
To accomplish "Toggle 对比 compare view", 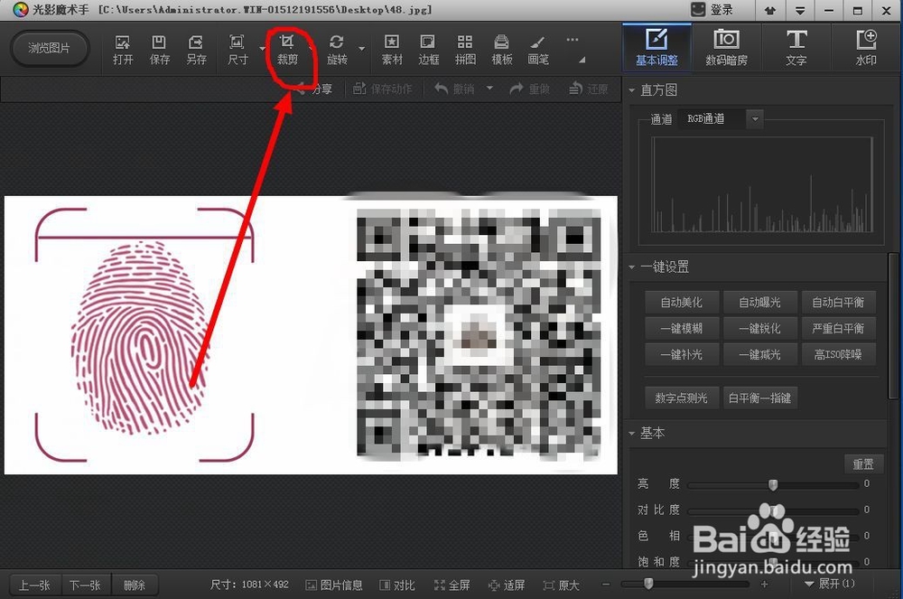I will [397, 585].
